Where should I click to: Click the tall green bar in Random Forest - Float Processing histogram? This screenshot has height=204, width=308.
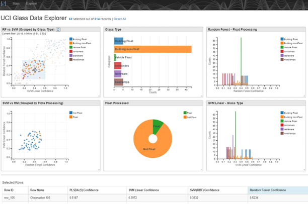(241, 61)
